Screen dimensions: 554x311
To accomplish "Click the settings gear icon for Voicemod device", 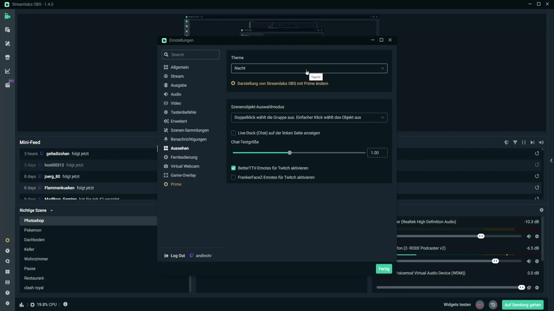I will [537, 287].
